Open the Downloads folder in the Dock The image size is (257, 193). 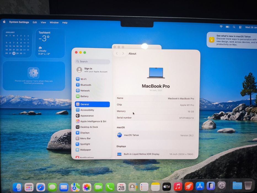click(x=237, y=186)
